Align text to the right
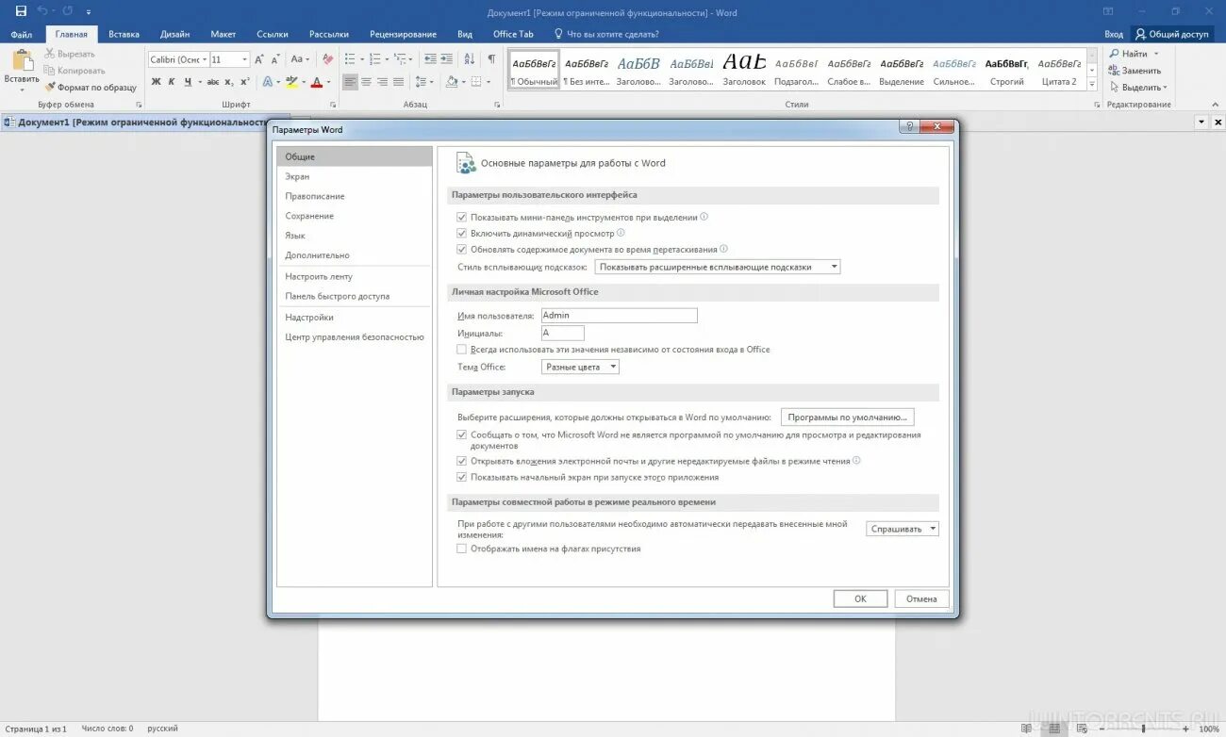This screenshot has height=737, width=1226. [382, 82]
